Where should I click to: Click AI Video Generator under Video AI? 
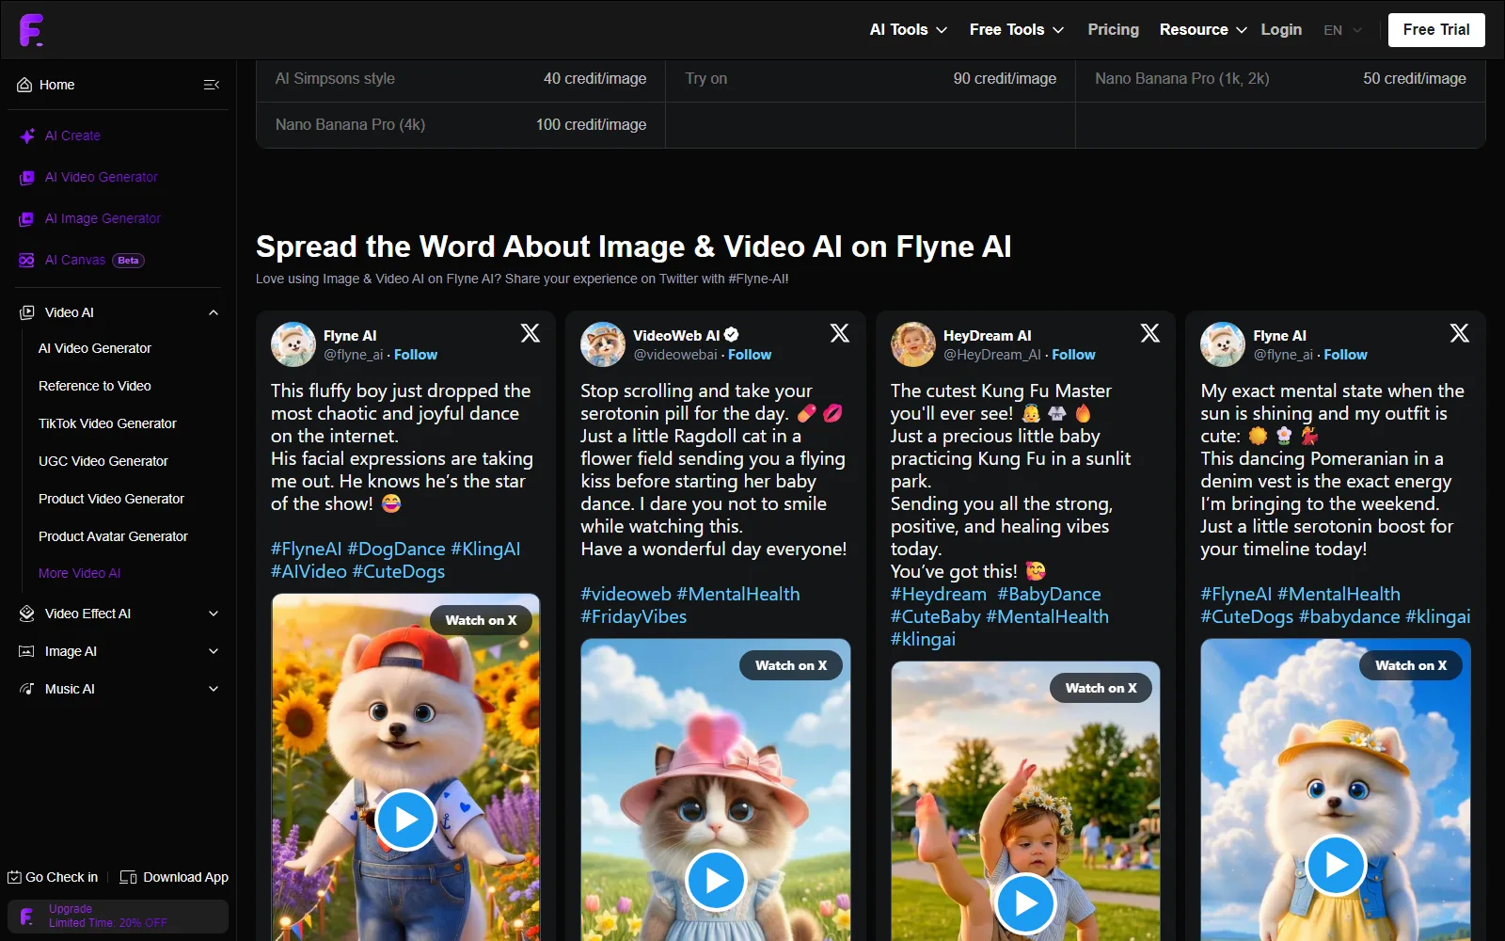click(x=94, y=348)
